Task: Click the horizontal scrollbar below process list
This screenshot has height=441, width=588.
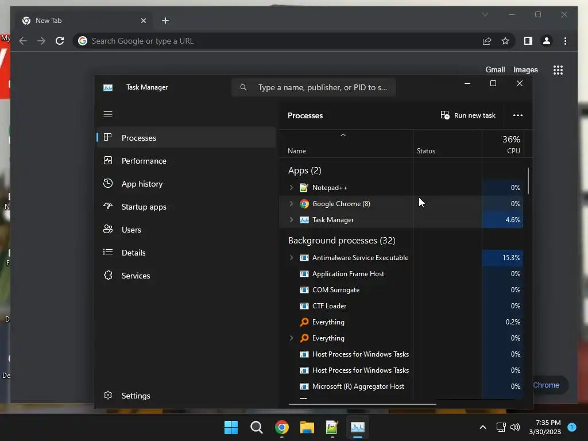Action: click(362, 404)
